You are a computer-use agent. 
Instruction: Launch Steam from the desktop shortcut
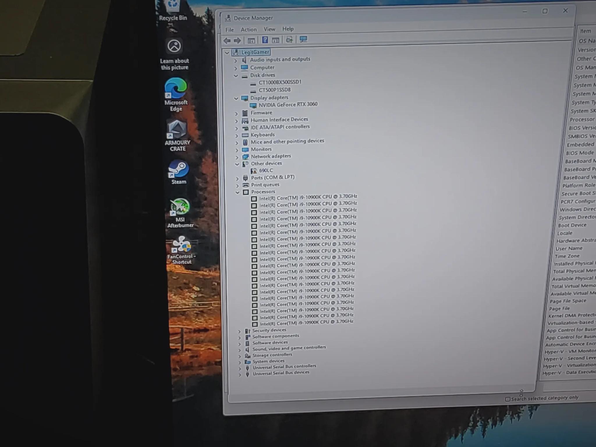tap(178, 172)
